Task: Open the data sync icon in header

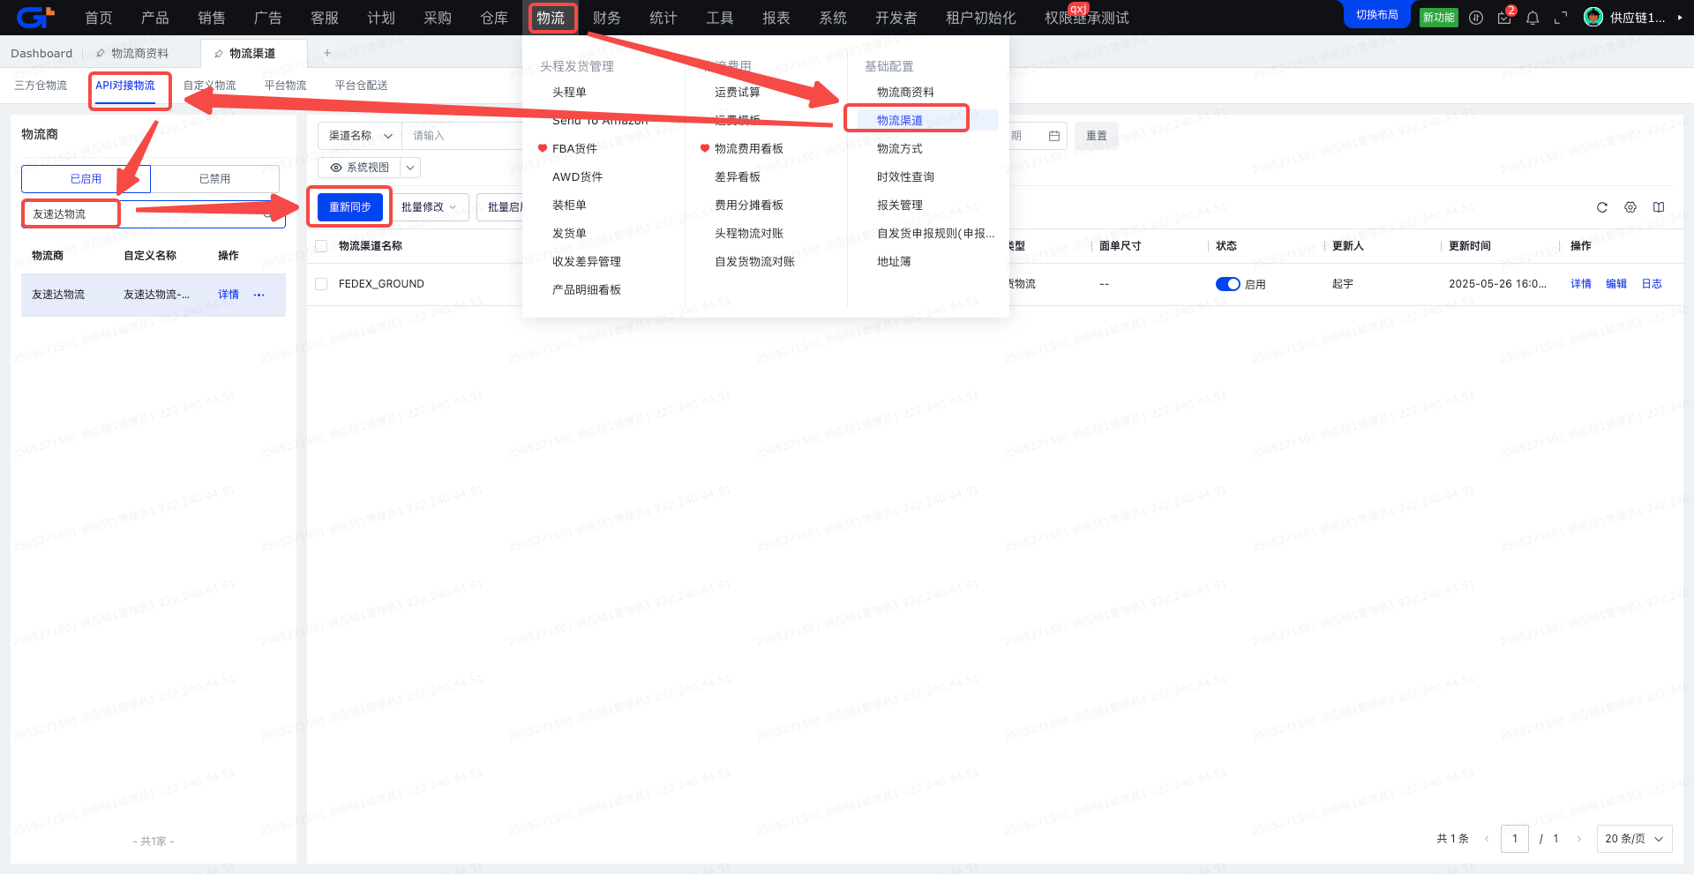Action: (x=1476, y=18)
